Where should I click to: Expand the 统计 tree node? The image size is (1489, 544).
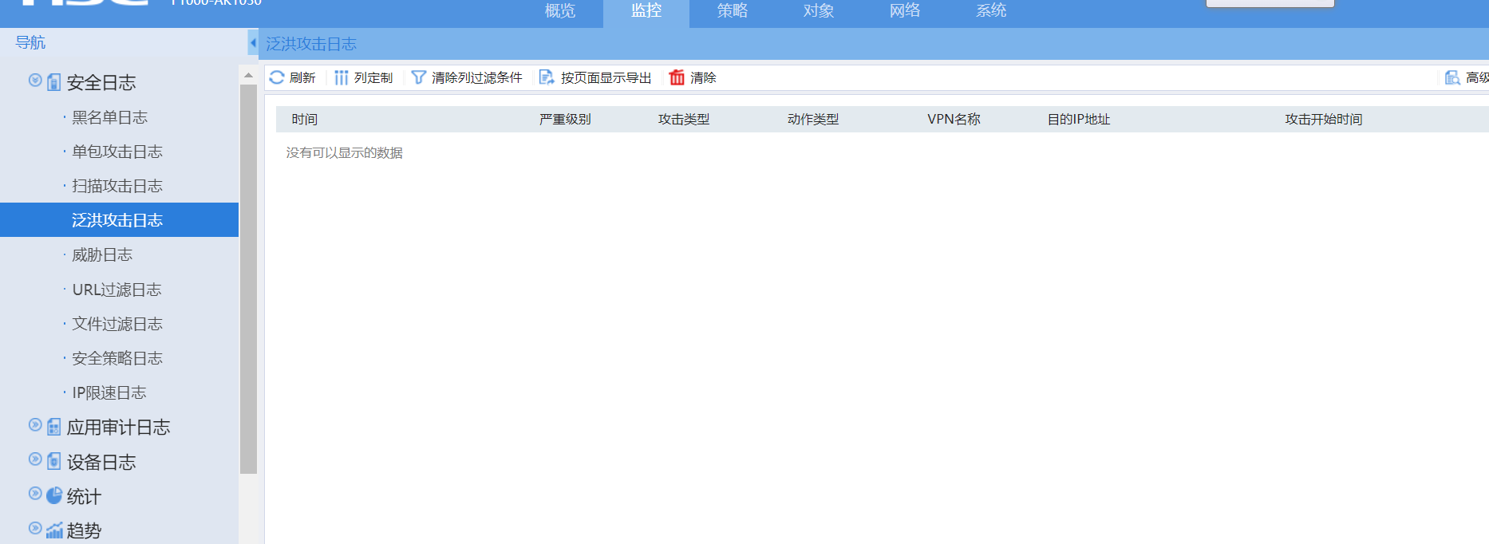35,493
